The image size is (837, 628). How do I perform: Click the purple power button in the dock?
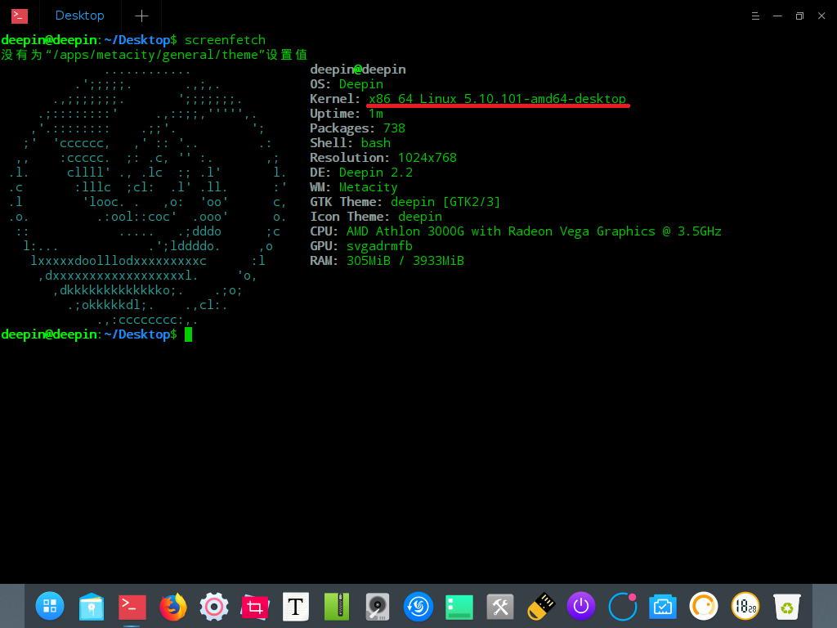tap(581, 607)
